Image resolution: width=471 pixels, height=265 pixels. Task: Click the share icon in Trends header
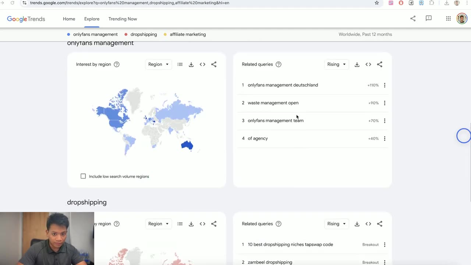point(413,18)
